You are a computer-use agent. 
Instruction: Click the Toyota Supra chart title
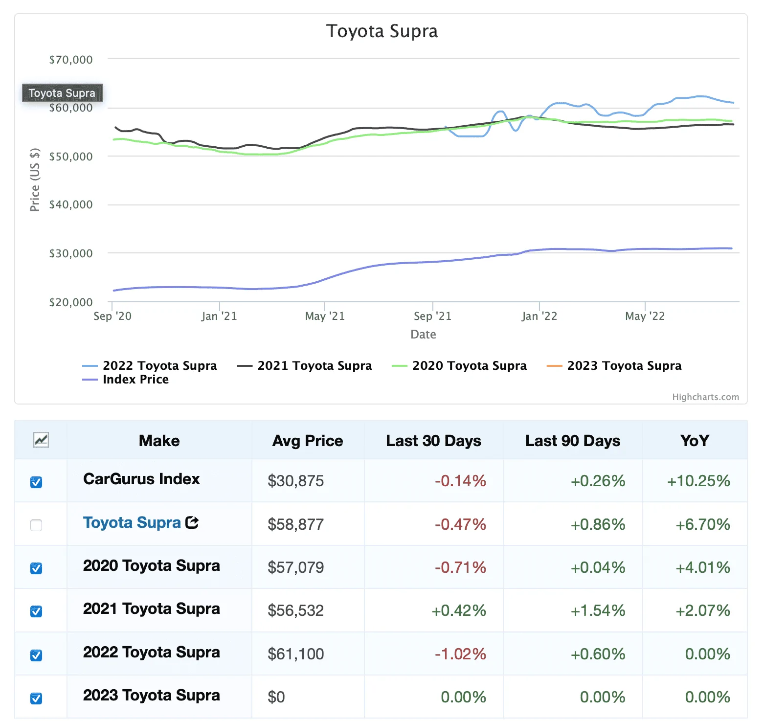pos(382,31)
